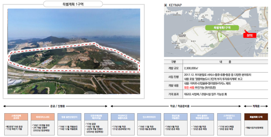Click the '19년 12월 개발완료' detail text
The width and height of the screenshot is (271, 137).
(x=68, y=129)
